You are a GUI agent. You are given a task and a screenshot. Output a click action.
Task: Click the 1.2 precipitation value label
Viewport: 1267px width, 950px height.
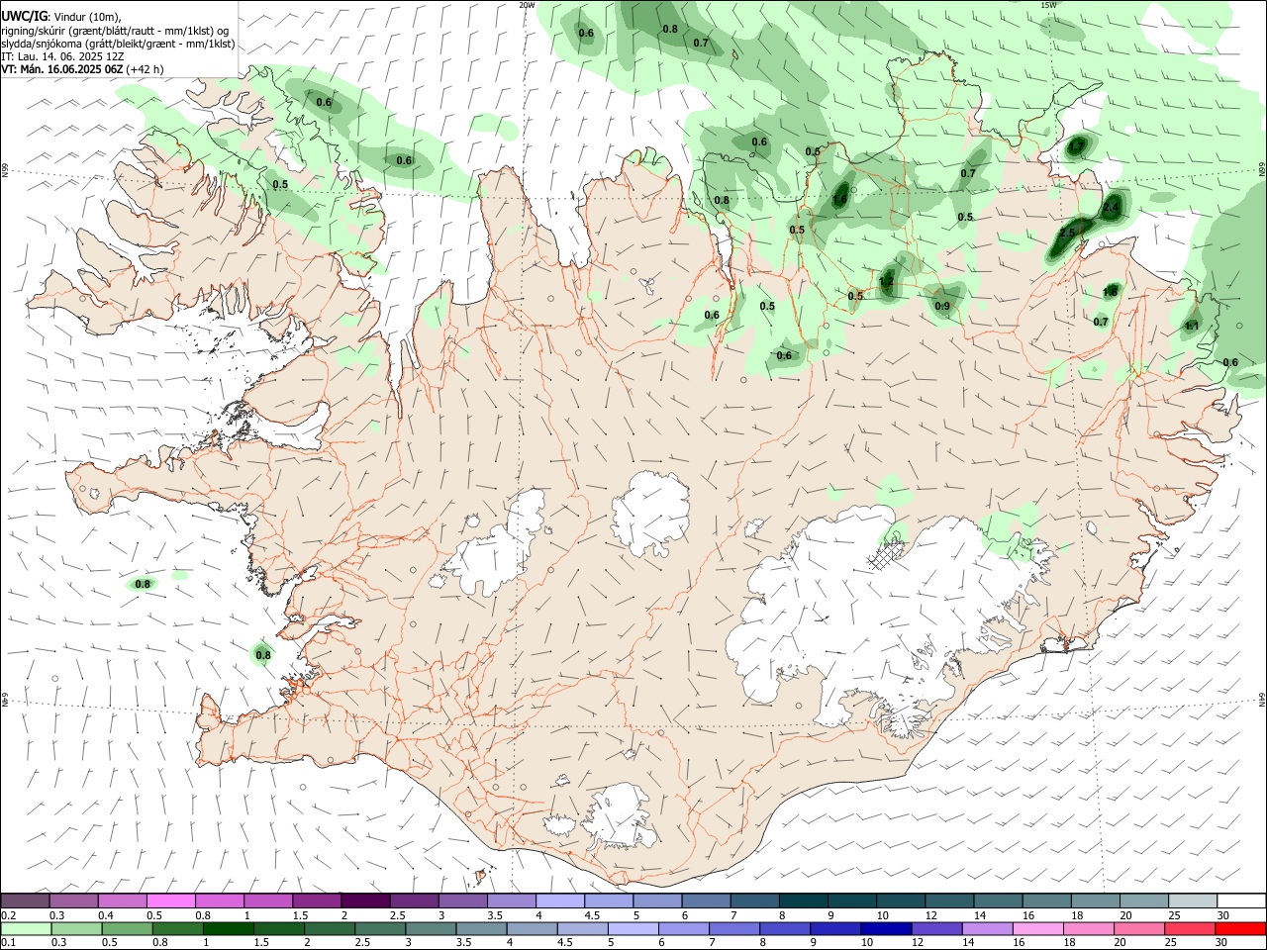[x=886, y=282]
